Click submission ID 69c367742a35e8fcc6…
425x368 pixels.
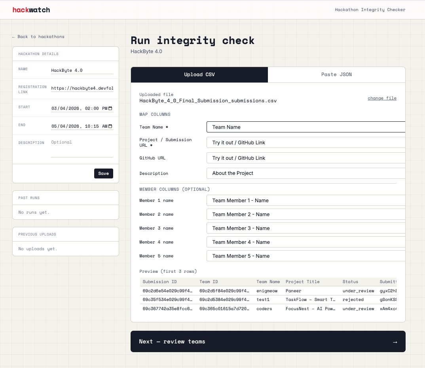[x=167, y=309]
